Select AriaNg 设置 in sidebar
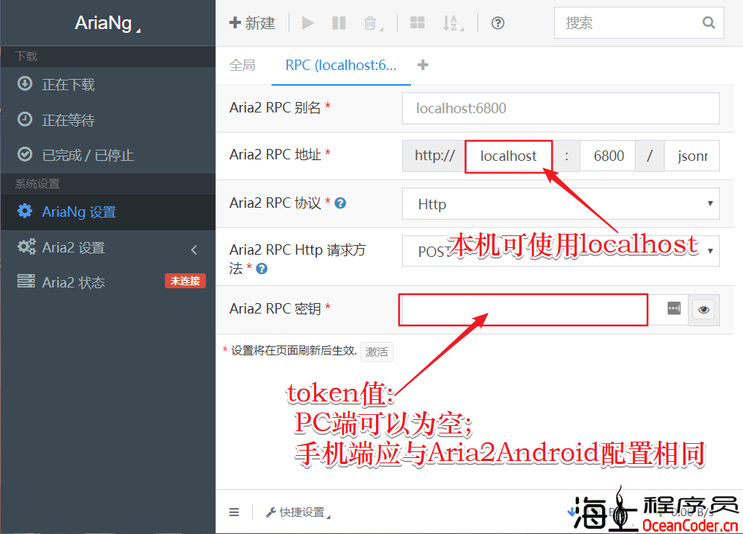The width and height of the screenshot is (743, 534). pos(108,212)
